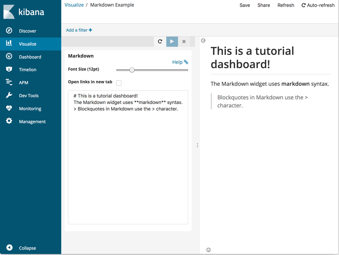Enable Open links in new tab

coord(119,83)
